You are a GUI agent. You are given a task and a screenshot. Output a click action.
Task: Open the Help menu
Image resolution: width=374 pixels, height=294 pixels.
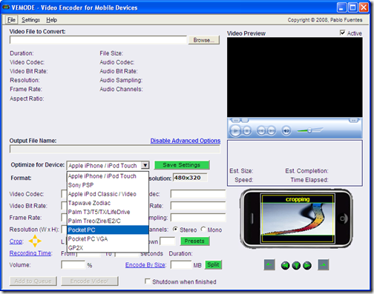52,20
